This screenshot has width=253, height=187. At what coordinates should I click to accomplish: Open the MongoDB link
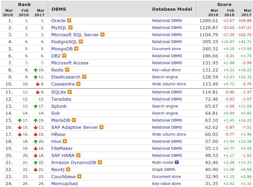62,49
